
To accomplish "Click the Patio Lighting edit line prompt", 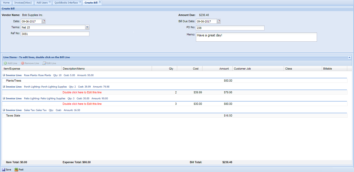I will click(x=82, y=104).
